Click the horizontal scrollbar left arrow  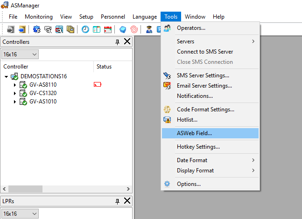4,189
